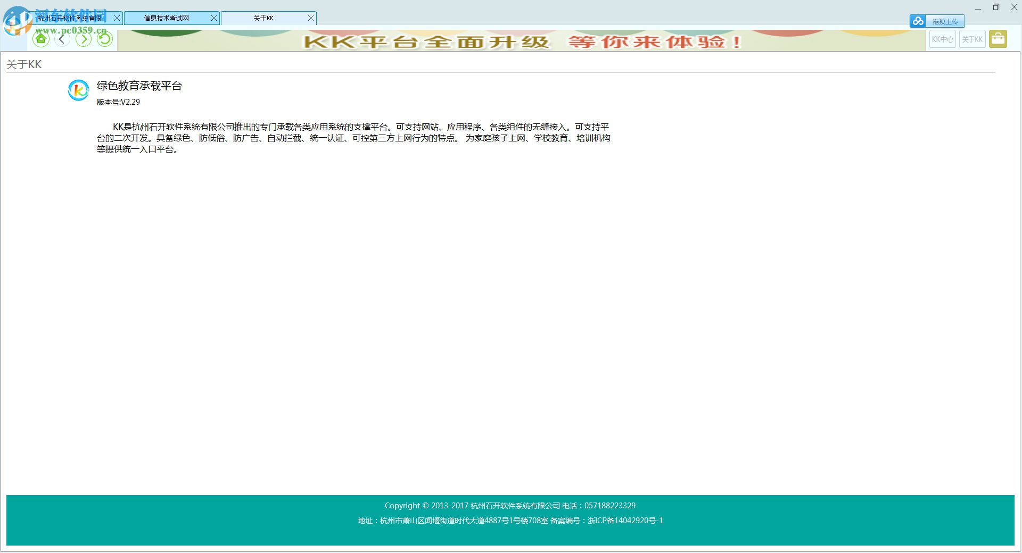
Task: Click the 地址 footer line with ICP number
Action: pyautogui.click(x=510, y=521)
